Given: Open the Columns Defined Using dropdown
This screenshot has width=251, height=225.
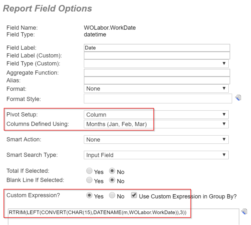Looking at the screenshot, I should [156, 124].
